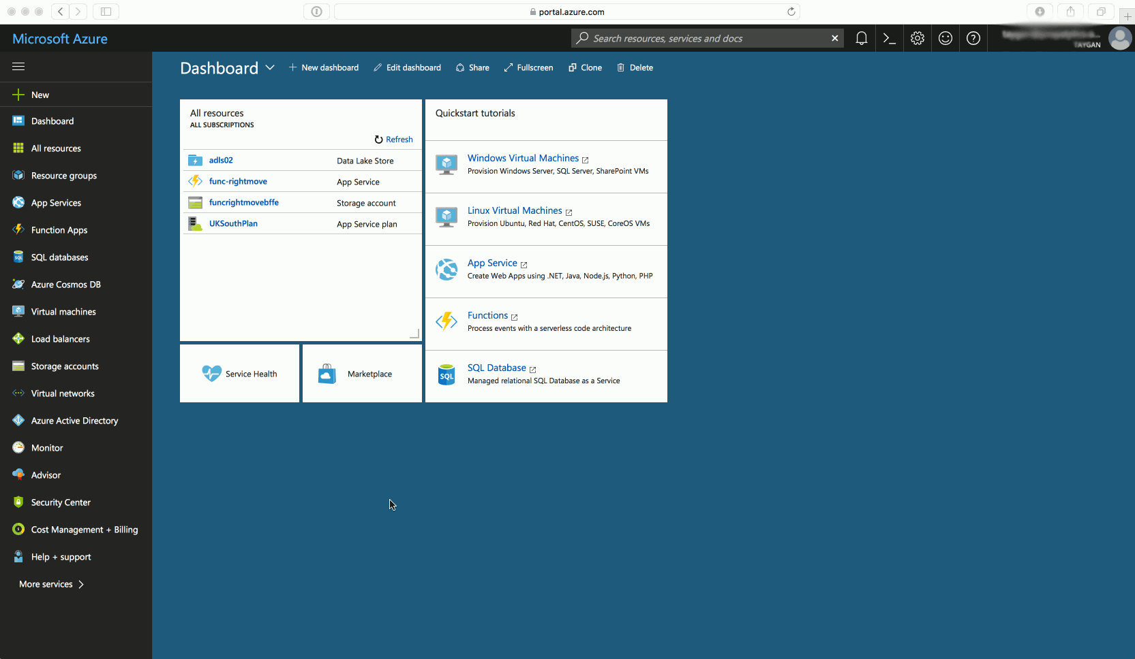1135x659 pixels.
Task: Click the UKSouthPlan App Service plan icon
Action: pyautogui.click(x=195, y=223)
